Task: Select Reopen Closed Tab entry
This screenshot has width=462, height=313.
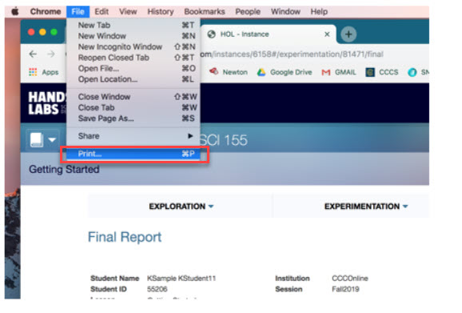Action: click(x=133, y=58)
